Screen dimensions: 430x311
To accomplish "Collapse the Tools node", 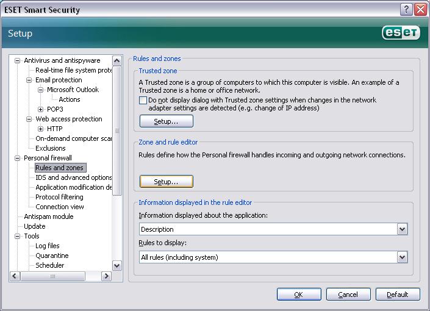I will click(17, 236).
